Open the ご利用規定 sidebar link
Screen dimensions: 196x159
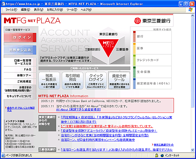point(20,81)
